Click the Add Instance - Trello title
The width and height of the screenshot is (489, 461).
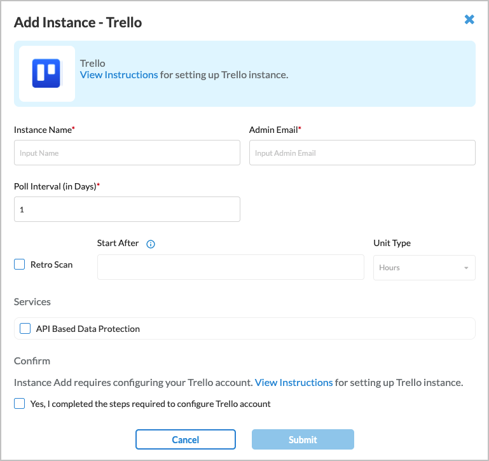[x=78, y=22]
